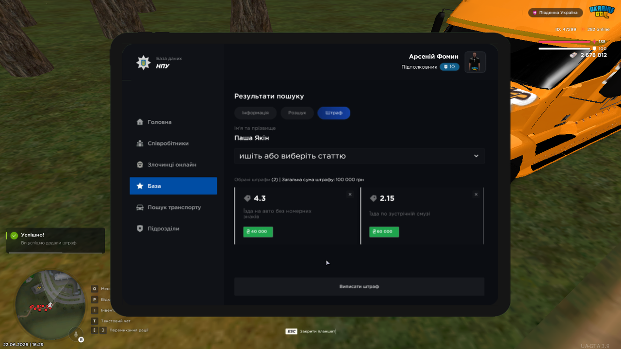This screenshot has width=621, height=349.
Task: Click the star icon in База
Action: pyautogui.click(x=140, y=186)
